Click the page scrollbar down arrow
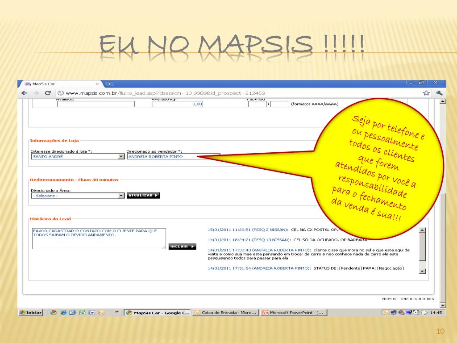The width and height of the screenshot is (457, 343). tap(443, 305)
